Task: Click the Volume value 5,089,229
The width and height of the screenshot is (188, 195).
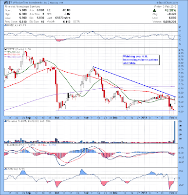Action: click(169, 21)
